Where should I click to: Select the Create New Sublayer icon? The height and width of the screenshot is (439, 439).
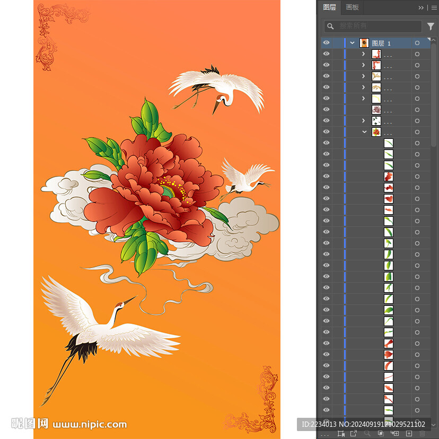pos(394,434)
